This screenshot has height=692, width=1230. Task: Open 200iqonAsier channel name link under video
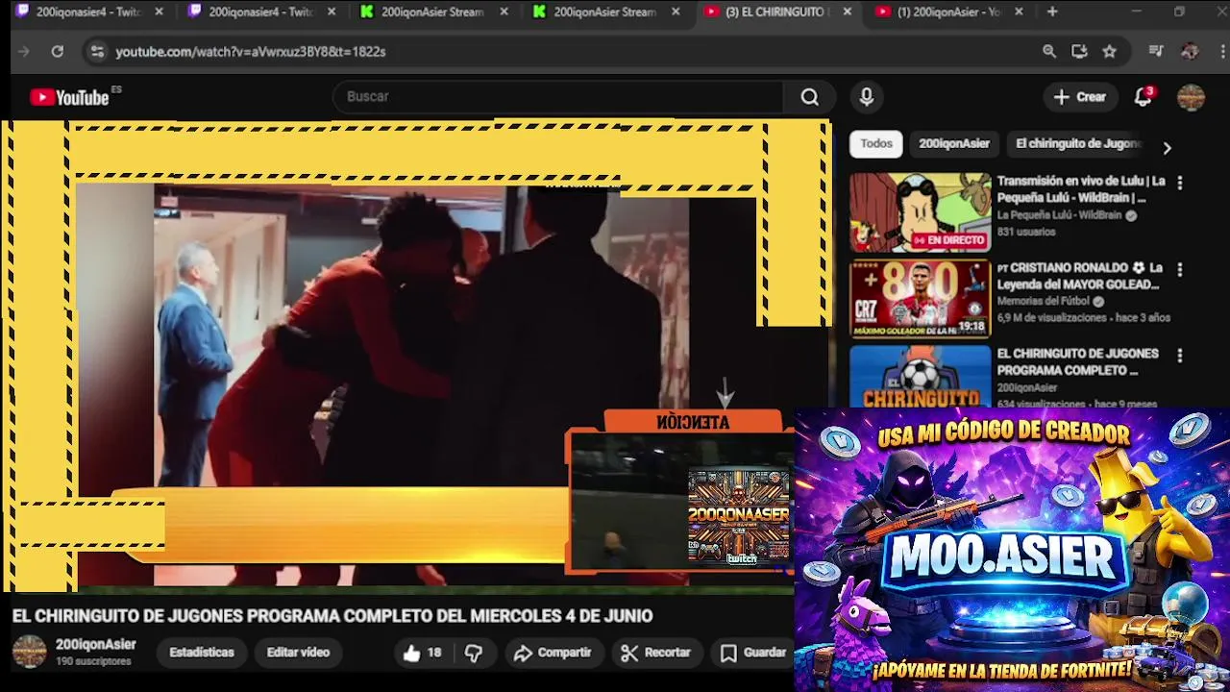pyautogui.click(x=96, y=645)
